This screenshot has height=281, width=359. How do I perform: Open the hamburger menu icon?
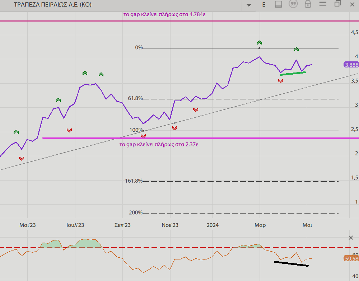(x=323, y=4)
